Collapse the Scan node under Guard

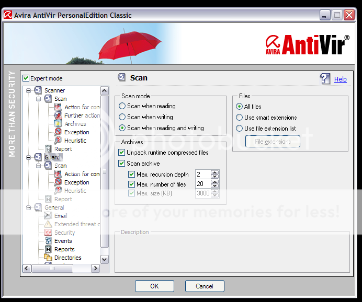tap(39, 166)
